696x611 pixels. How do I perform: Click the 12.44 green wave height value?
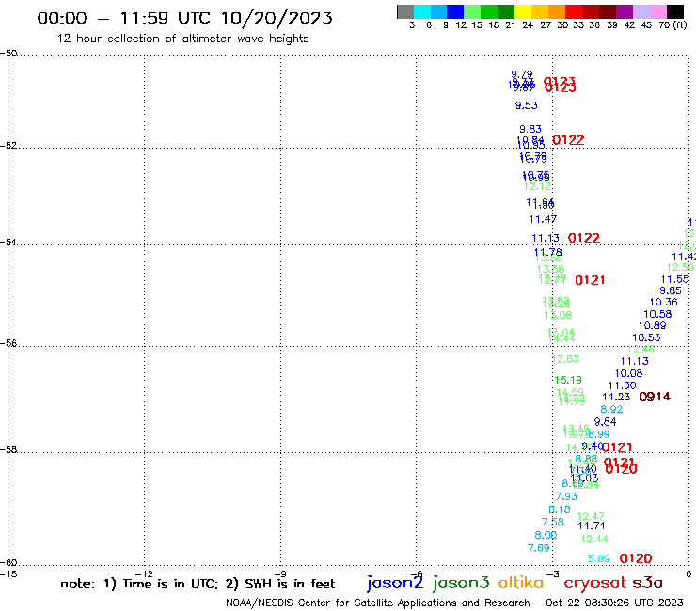tap(594, 540)
